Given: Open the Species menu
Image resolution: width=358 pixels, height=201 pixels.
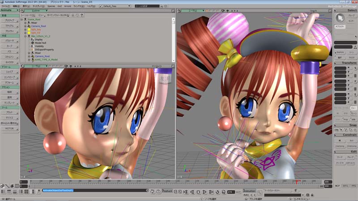Looking at the screenshot, I should pos(51,6).
